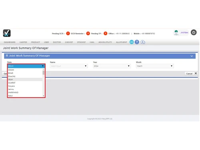Click the hamburger icon in blue panel header
Viewport: 200px width, 150px height.
[7, 56]
